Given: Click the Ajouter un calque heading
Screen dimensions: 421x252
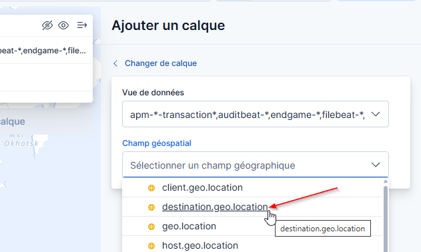Looking at the screenshot, I should click(x=168, y=25).
